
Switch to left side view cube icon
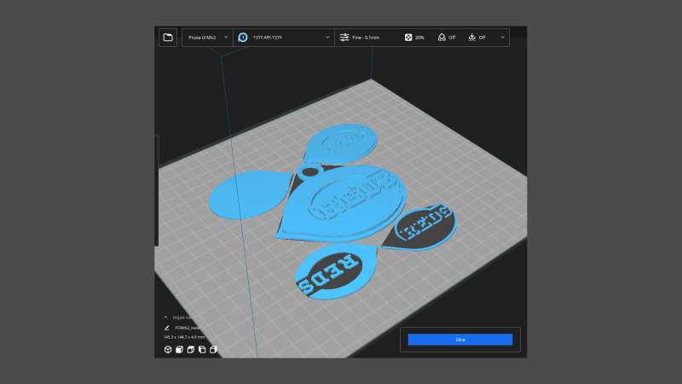(x=202, y=350)
